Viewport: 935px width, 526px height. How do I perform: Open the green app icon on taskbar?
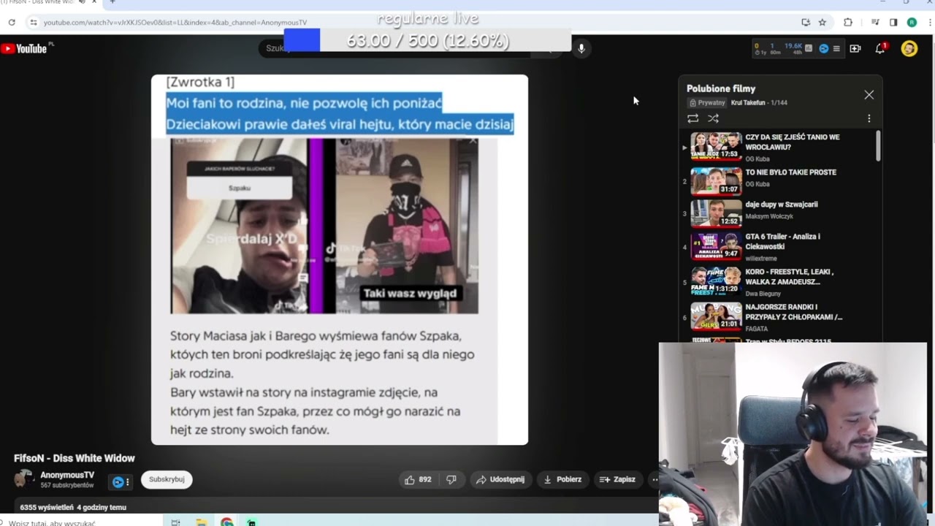coord(251,522)
